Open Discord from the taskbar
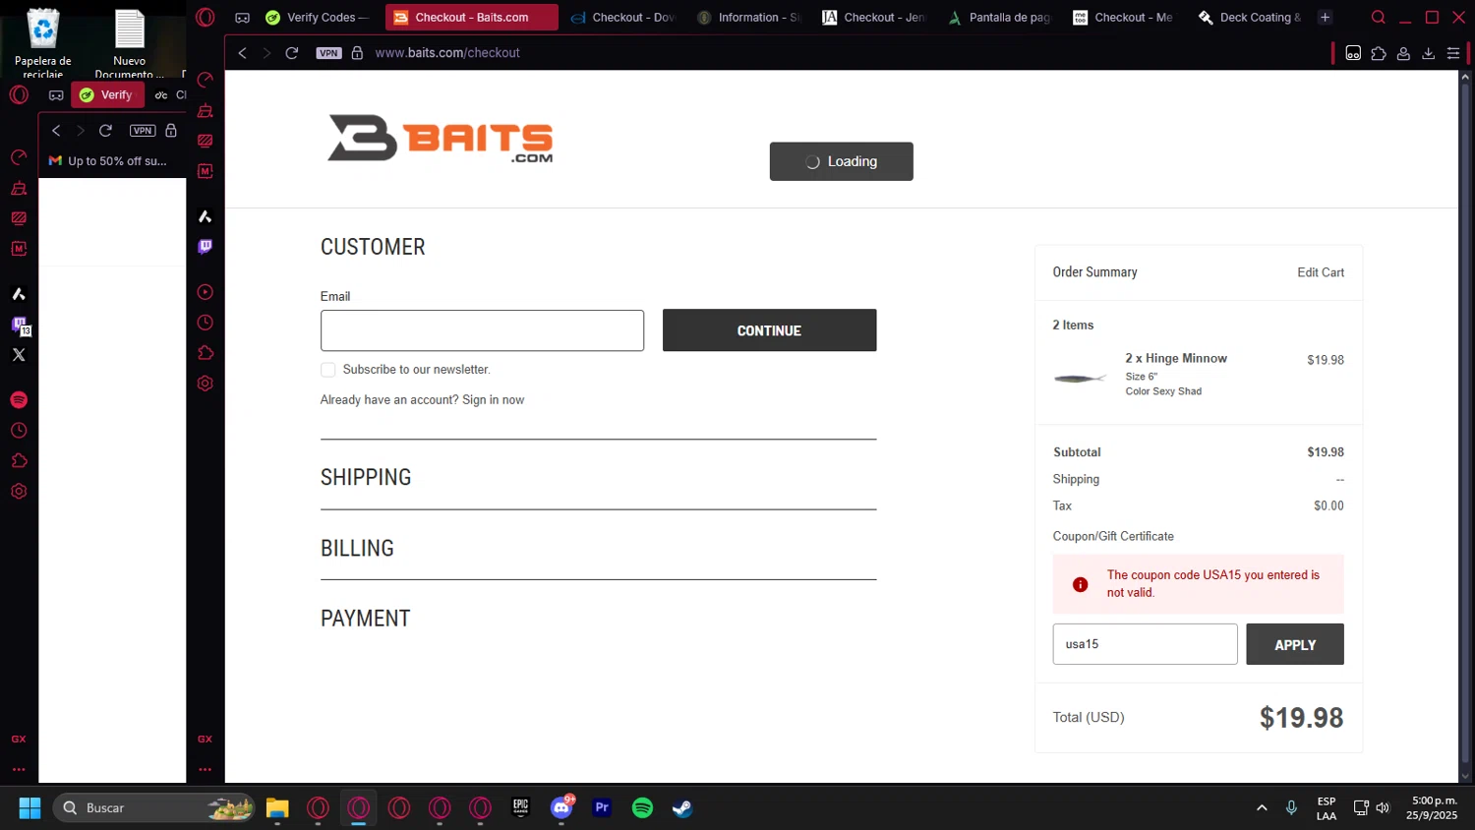The width and height of the screenshot is (1475, 830). click(x=561, y=807)
